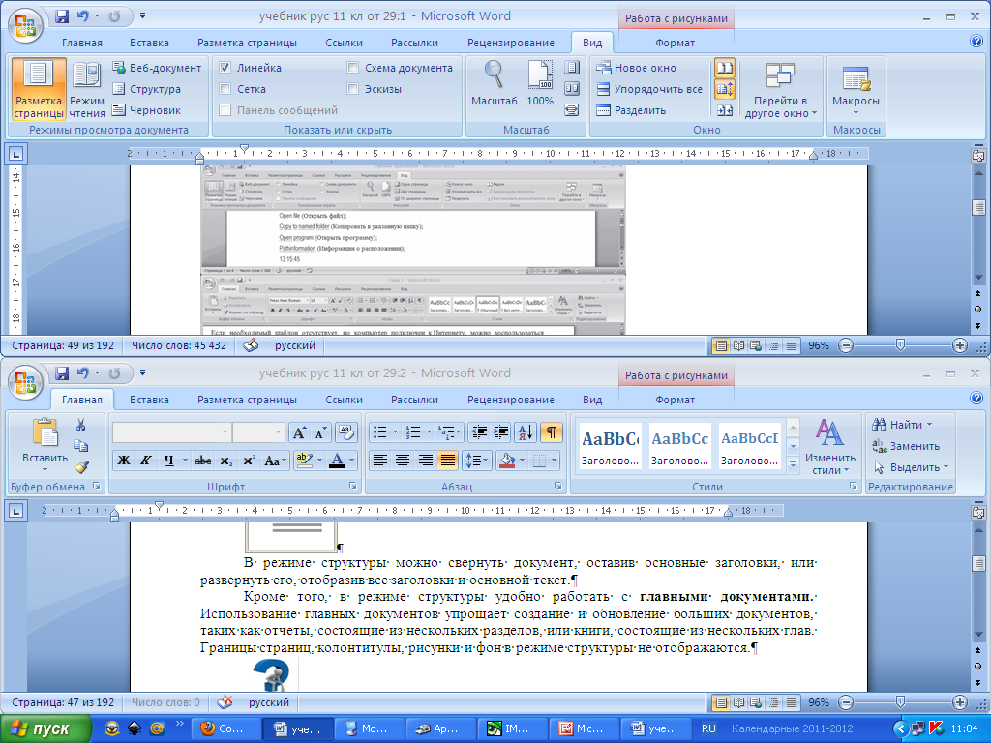991x743 pixels.
Task: Open the Windows пуск start button
Action: click(45, 729)
